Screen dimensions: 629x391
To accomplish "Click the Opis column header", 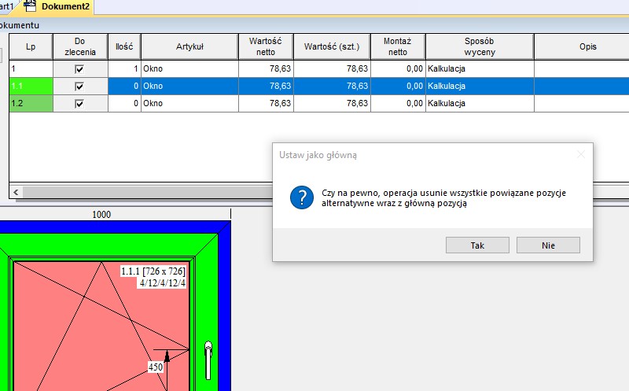I will point(582,46).
